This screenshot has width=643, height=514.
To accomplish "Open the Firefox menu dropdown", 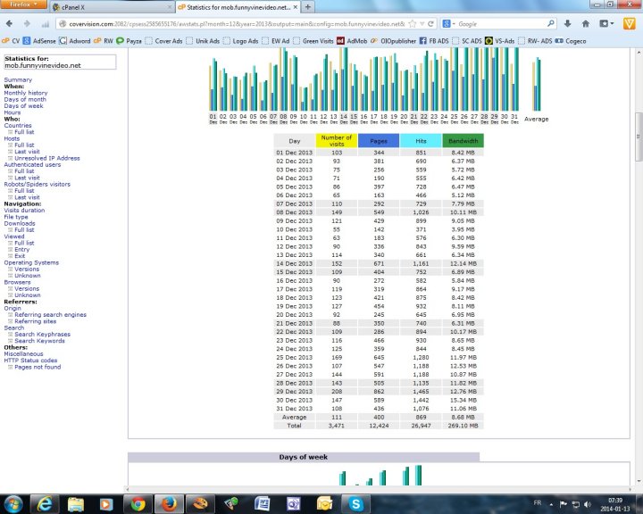I will (x=21, y=5).
